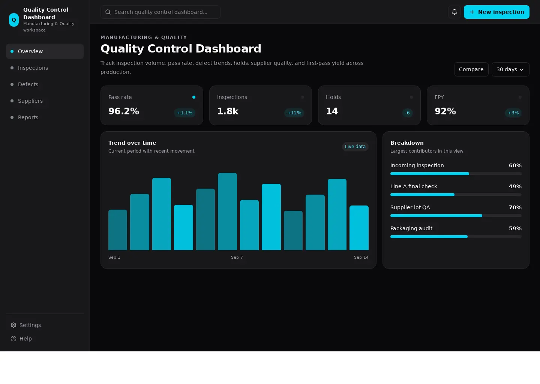Click the Trend over time heading
Viewport: 540px width, 384px height.
(x=132, y=143)
